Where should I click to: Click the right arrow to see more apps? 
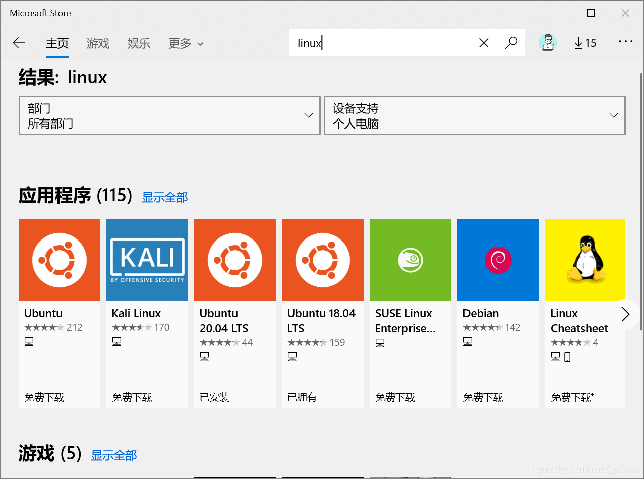click(x=625, y=314)
